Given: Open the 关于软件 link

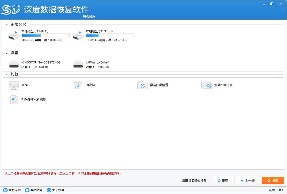Looking at the screenshot, I should click(58, 190).
